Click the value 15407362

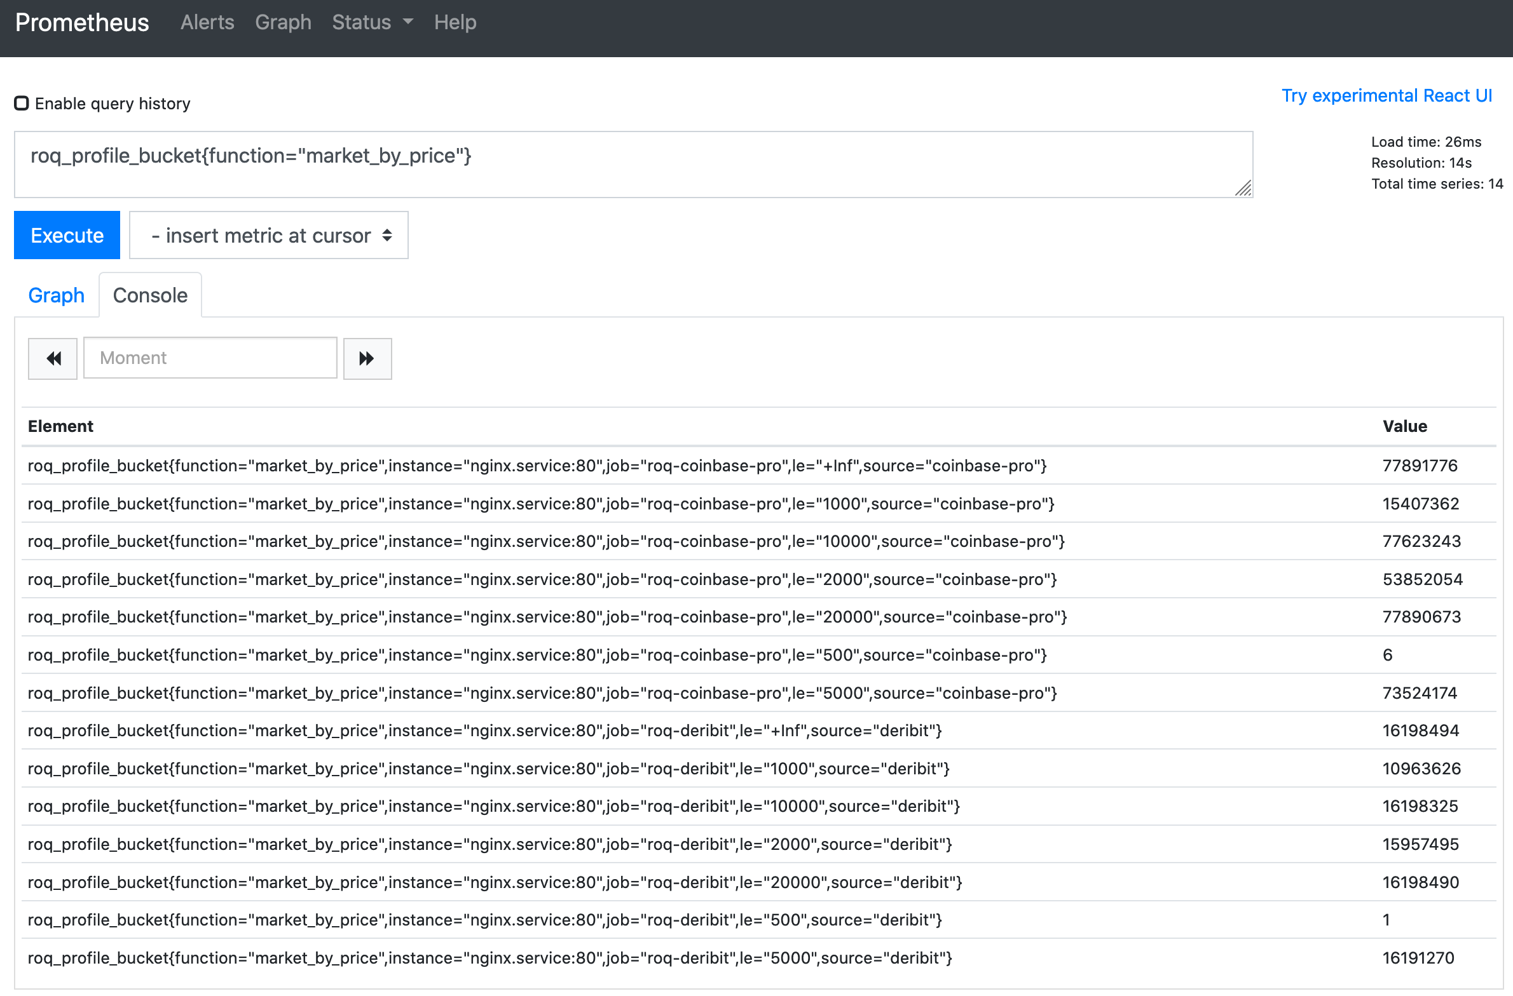[1421, 504]
